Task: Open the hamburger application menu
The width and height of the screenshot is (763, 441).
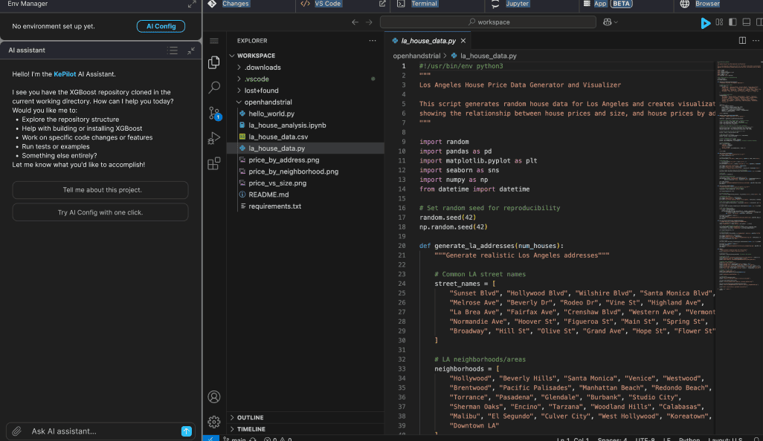Action: pos(214,41)
